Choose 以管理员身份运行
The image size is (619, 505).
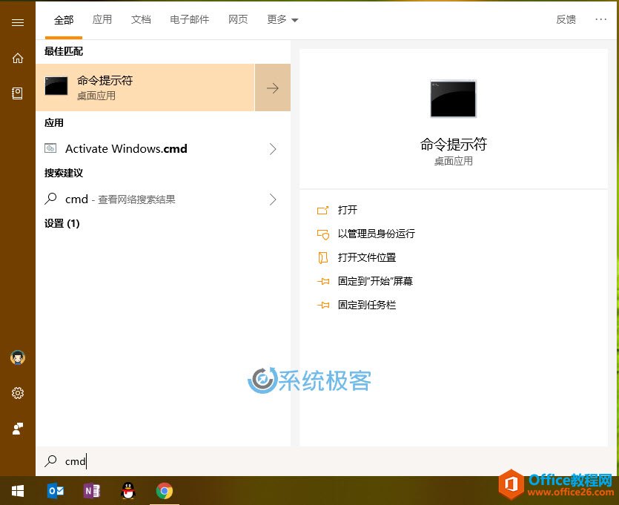click(x=376, y=234)
